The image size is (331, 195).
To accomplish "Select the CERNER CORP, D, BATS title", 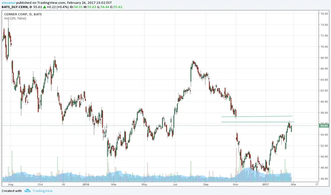I will 23,14.
